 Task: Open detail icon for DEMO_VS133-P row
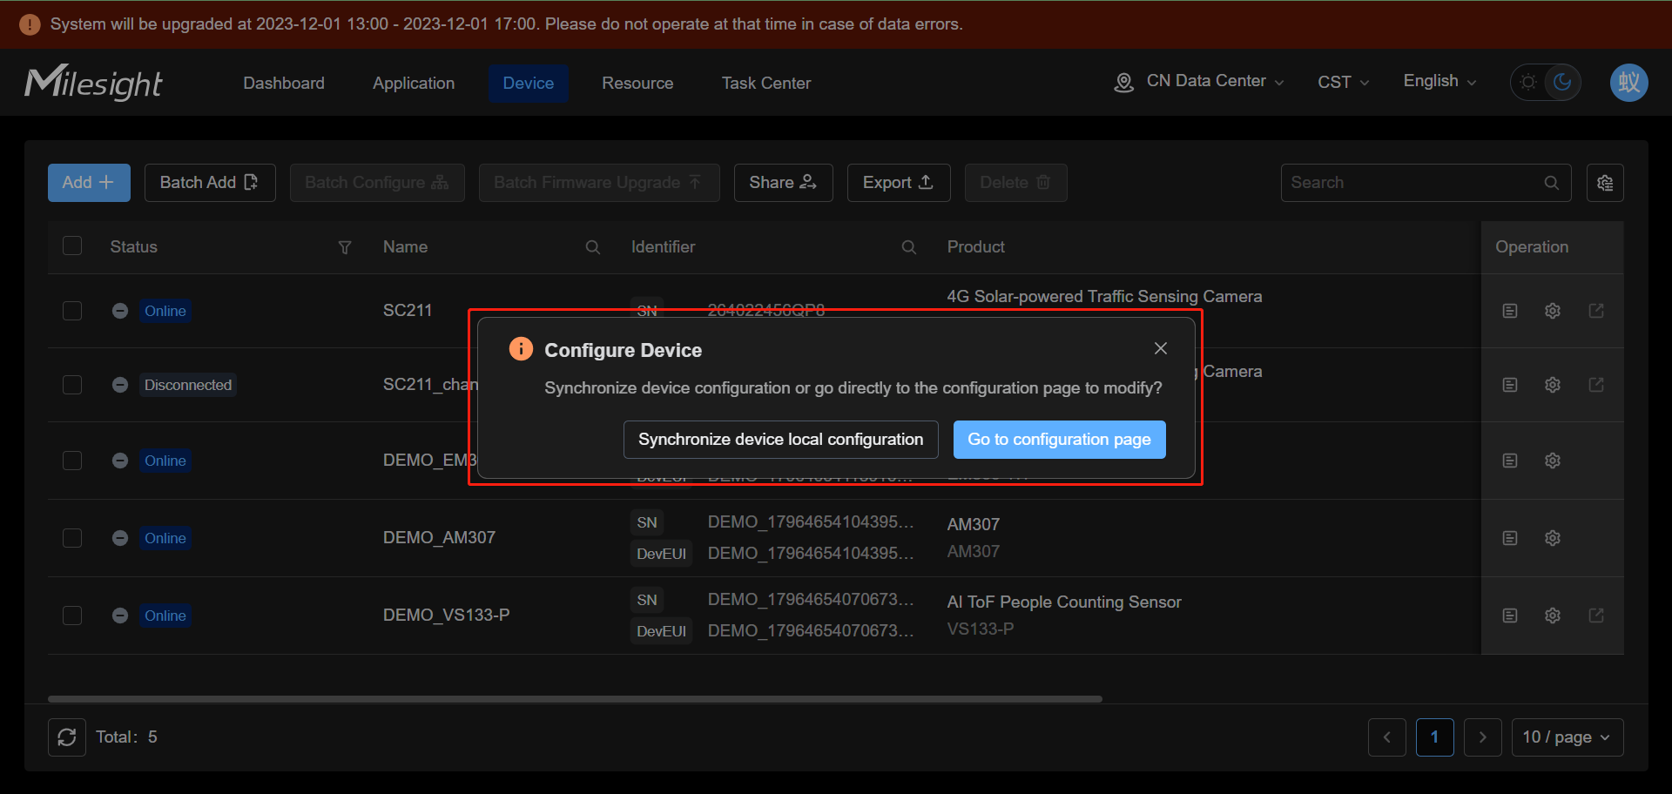[1510, 616]
